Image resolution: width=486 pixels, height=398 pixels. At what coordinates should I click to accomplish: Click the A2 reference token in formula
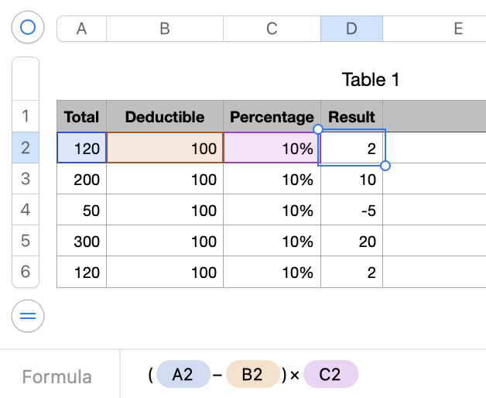[x=183, y=375]
